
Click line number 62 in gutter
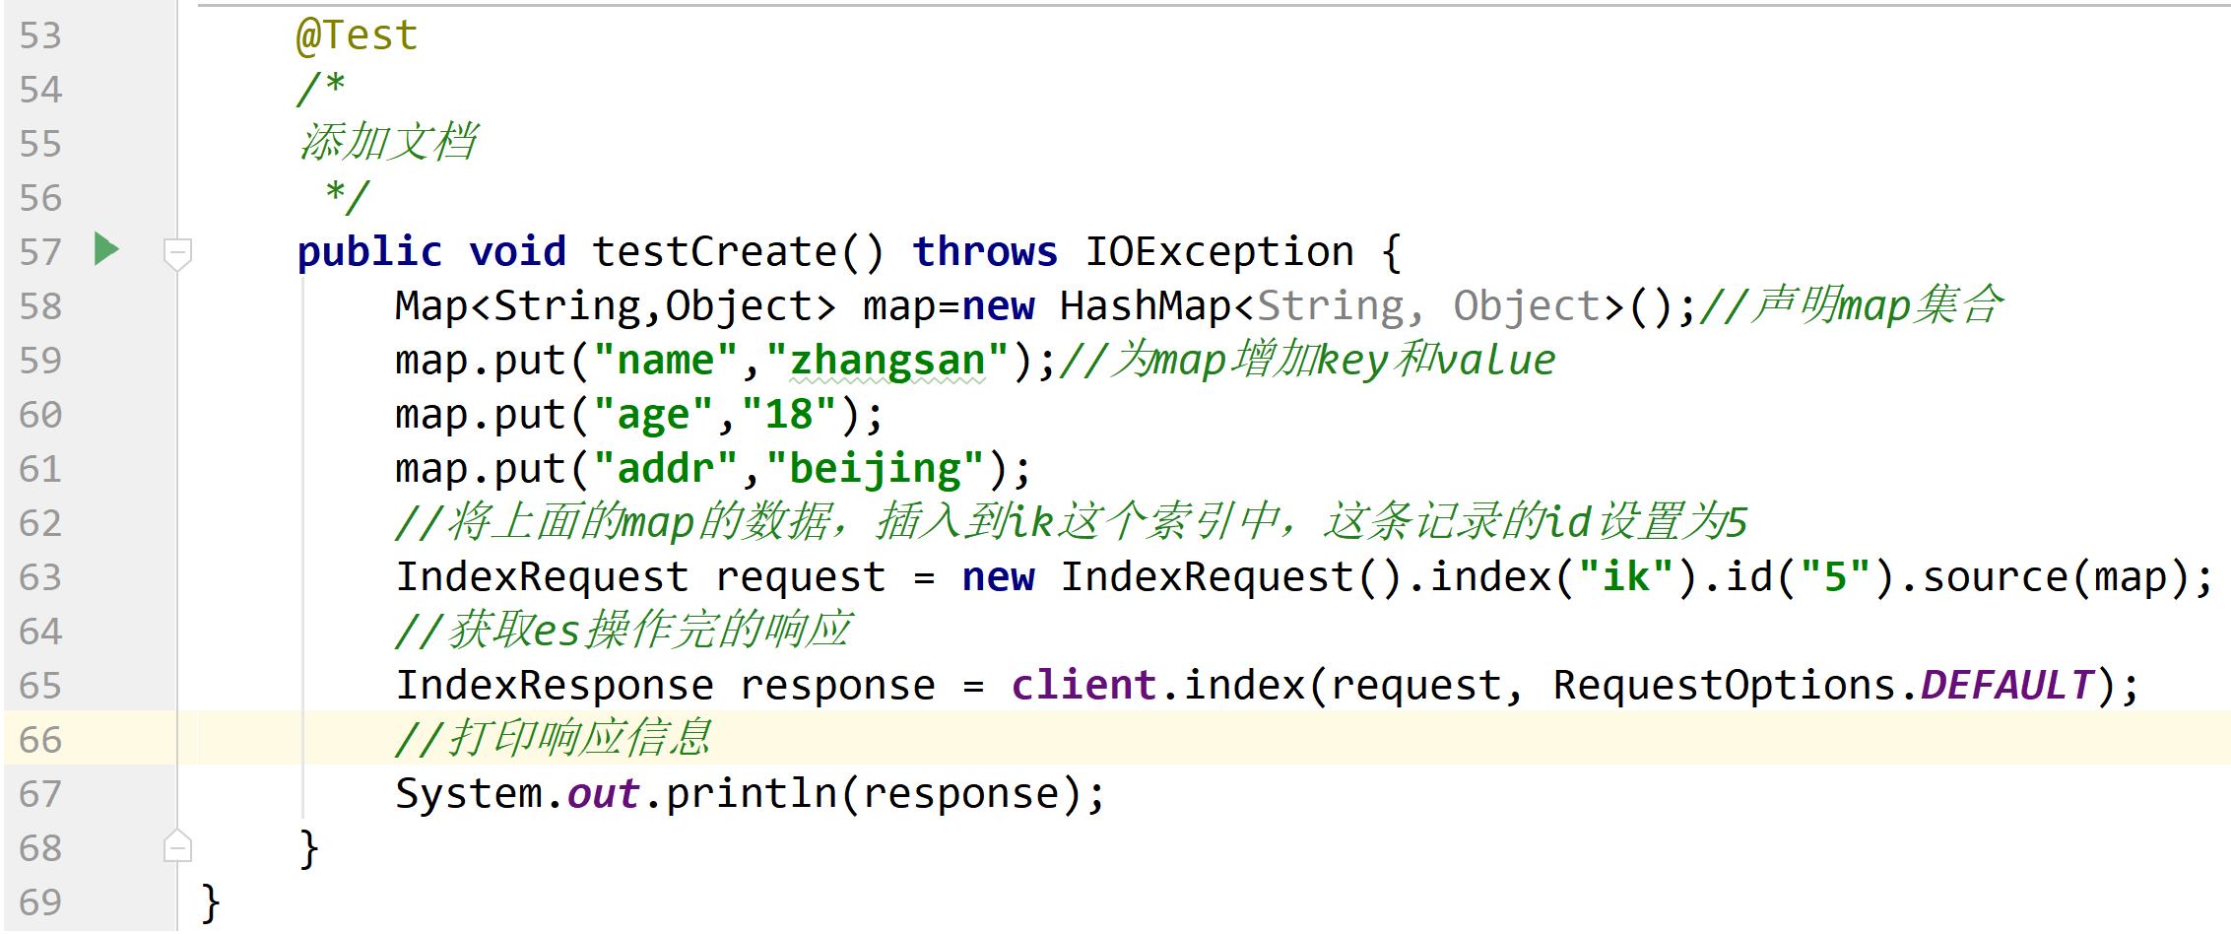(40, 524)
